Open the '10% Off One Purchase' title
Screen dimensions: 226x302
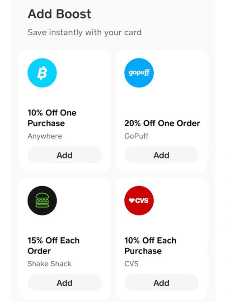[x=52, y=118]
